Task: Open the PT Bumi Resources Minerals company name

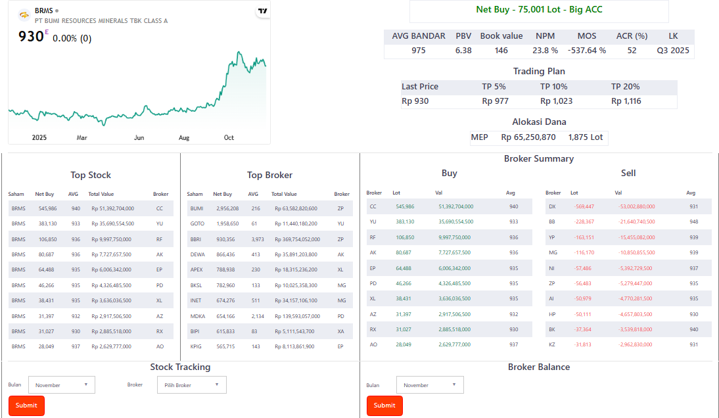Action: [x=101, y=21]
